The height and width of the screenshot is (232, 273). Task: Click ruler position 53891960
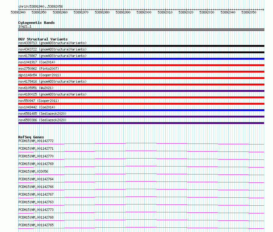[x=60, y=12]
